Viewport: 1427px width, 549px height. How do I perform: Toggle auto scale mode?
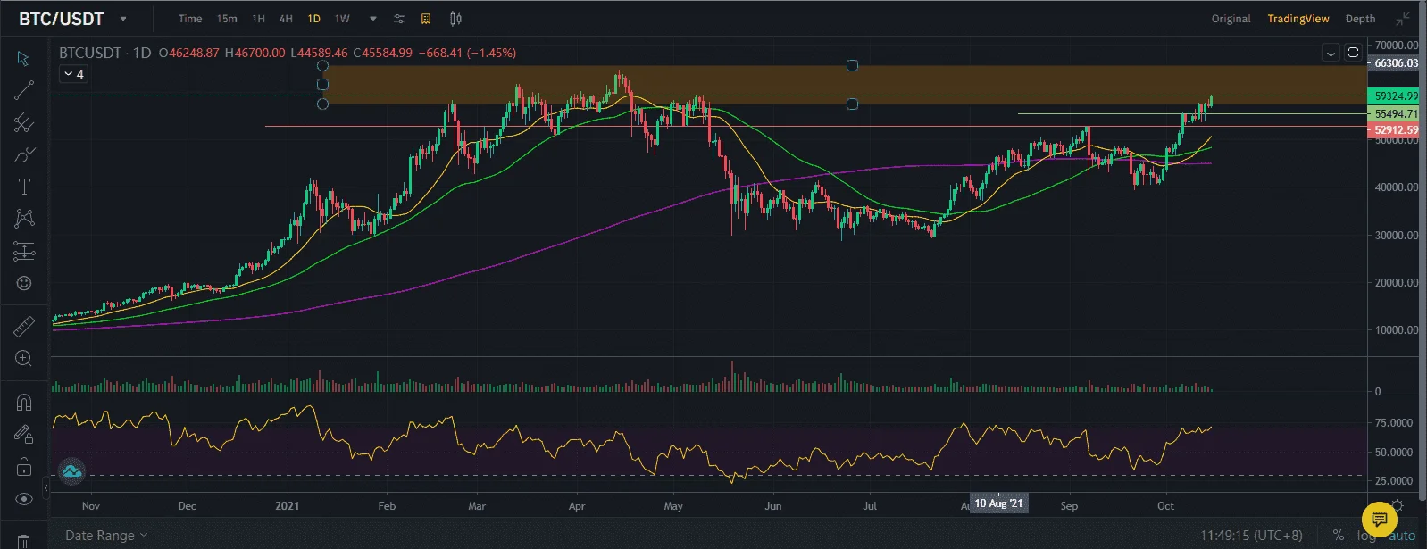(x=1402, y=536)
